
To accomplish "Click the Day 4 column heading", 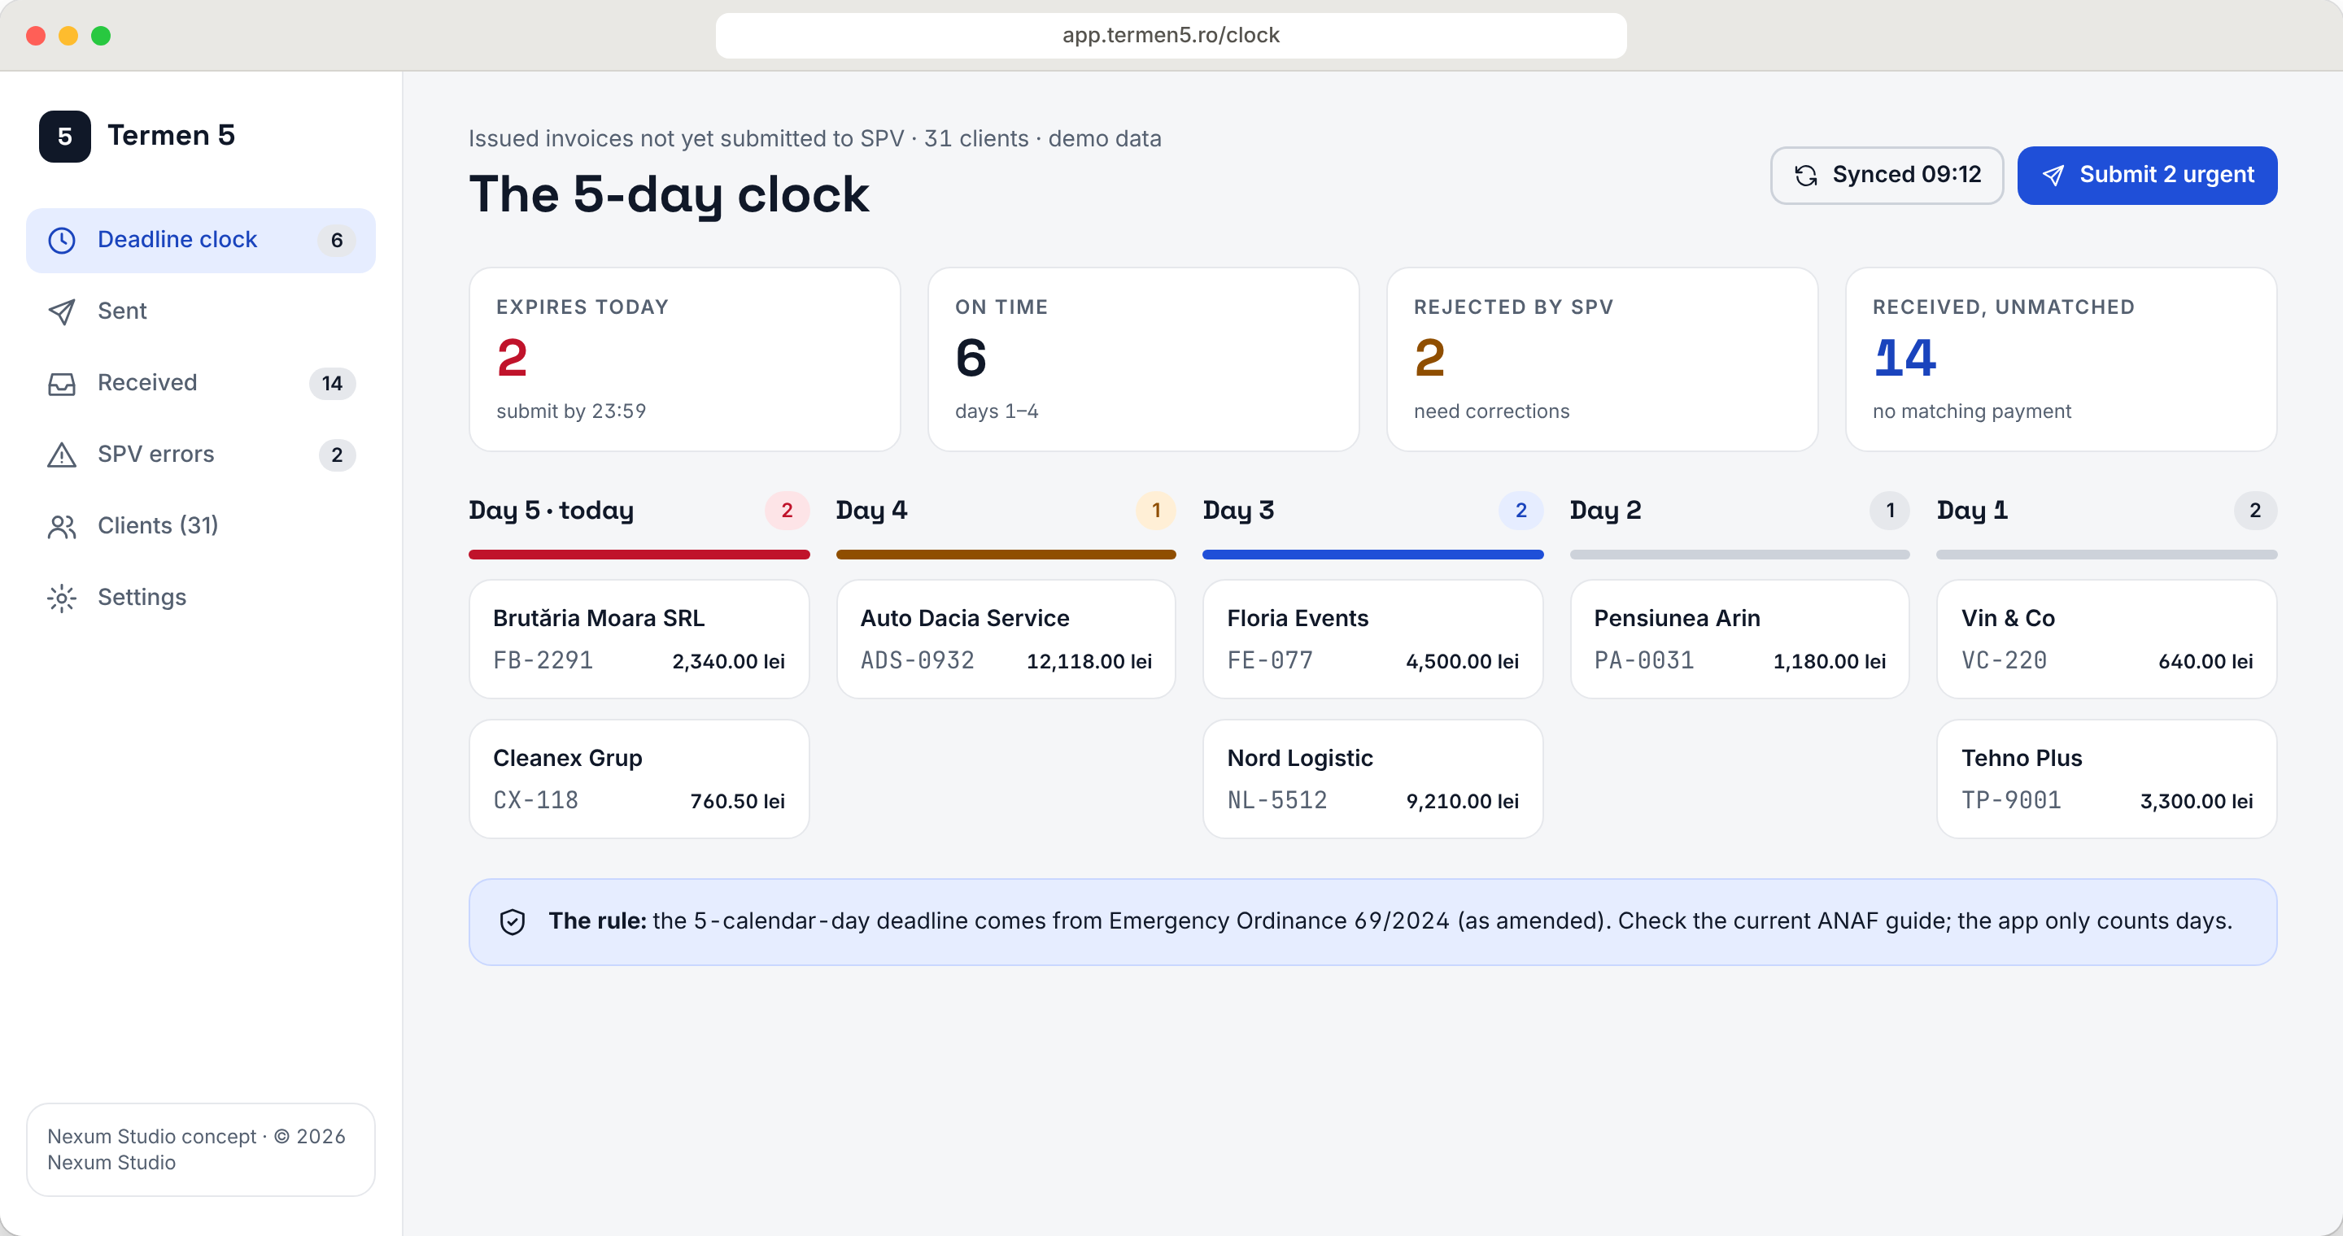I will pos(871,511).
